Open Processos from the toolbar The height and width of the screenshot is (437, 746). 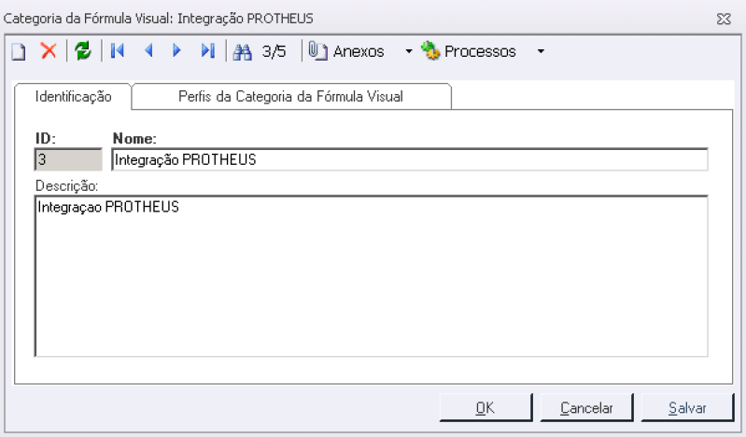(x=468, y=51)
